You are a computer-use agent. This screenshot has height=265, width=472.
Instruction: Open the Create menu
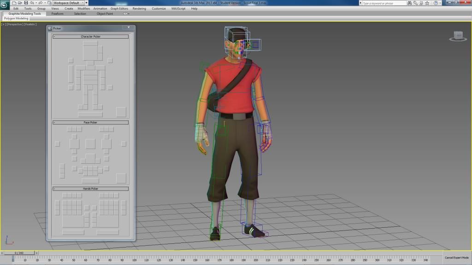tap(69, 9)
